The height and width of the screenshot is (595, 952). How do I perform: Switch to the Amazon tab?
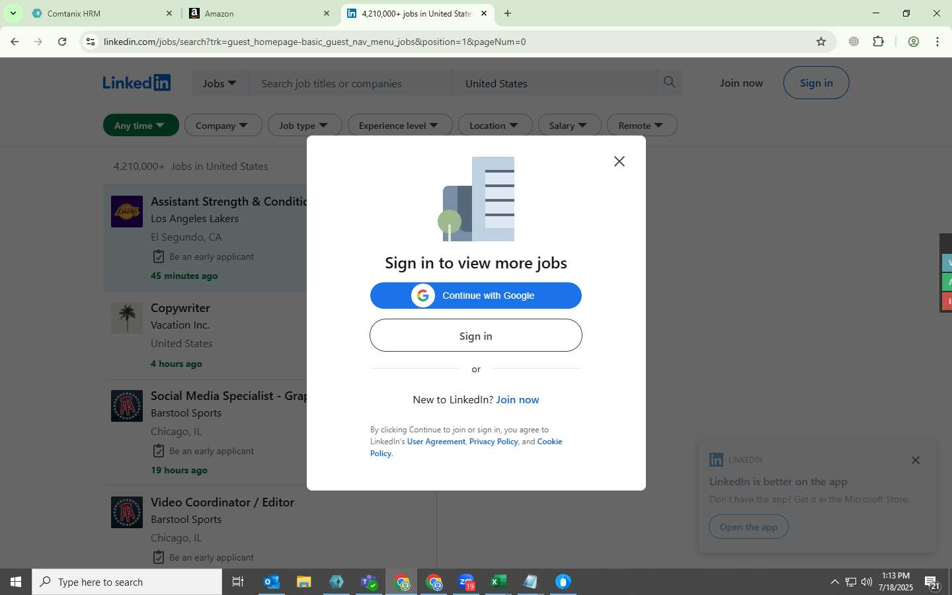click(x=259, y=13)
